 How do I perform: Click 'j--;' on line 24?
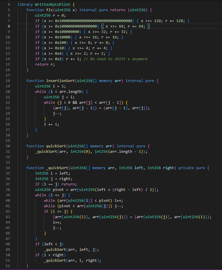click(x=57, y=113)
